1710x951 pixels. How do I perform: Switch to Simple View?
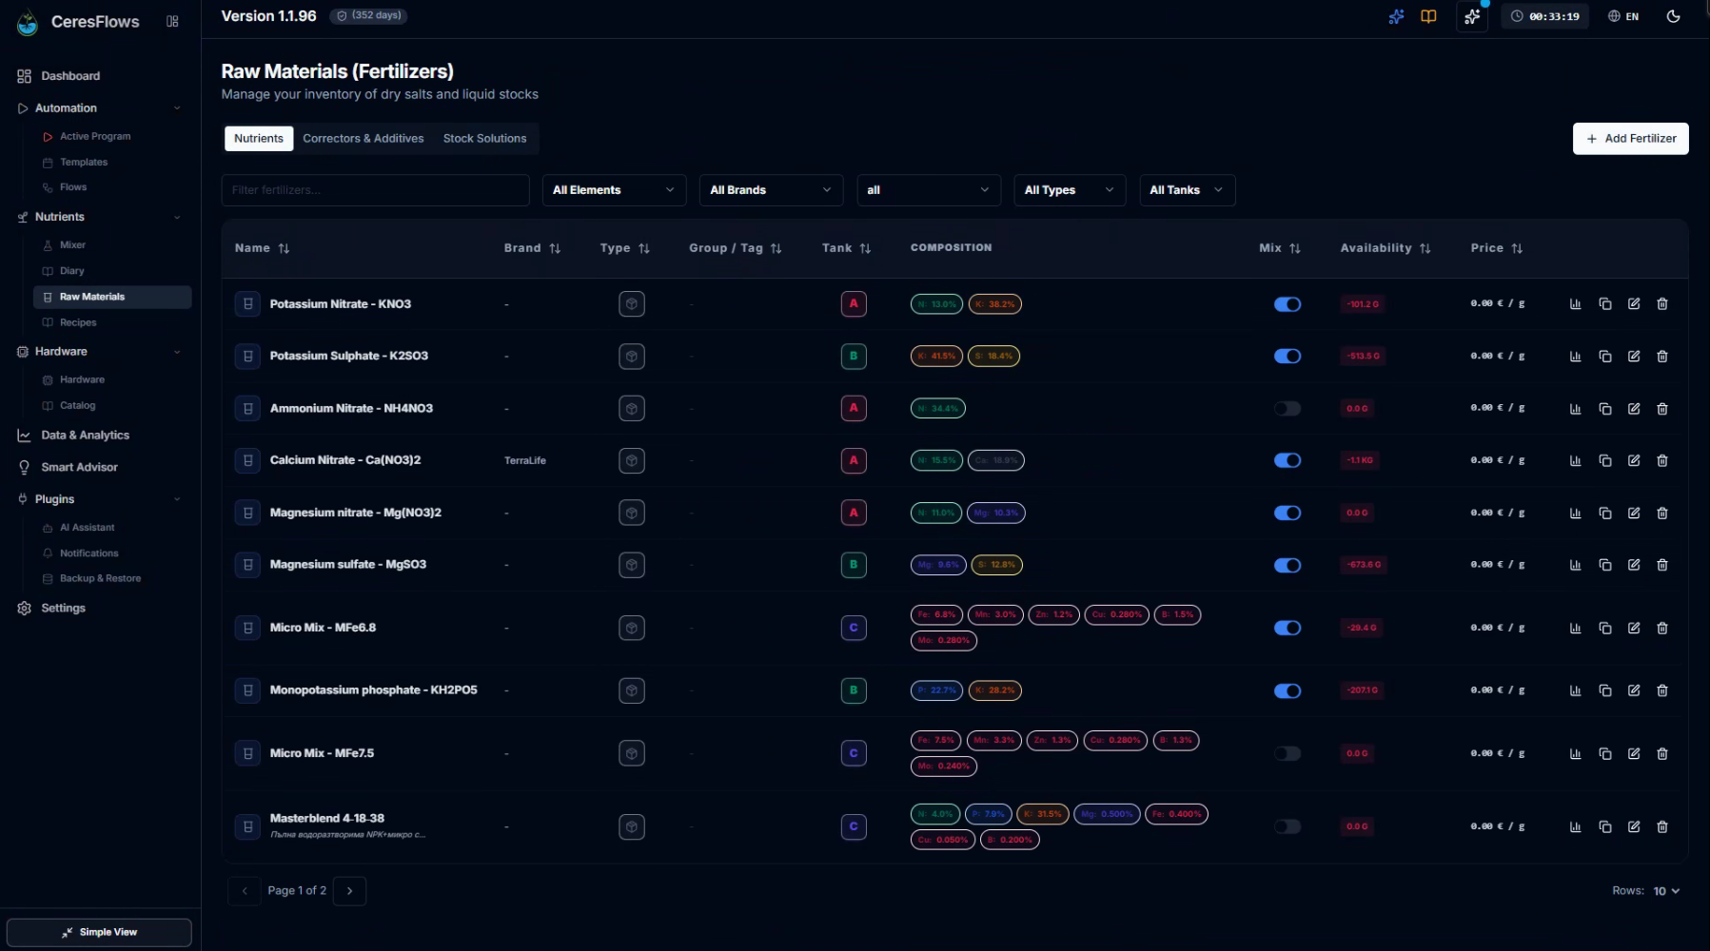tap(99, 932)
